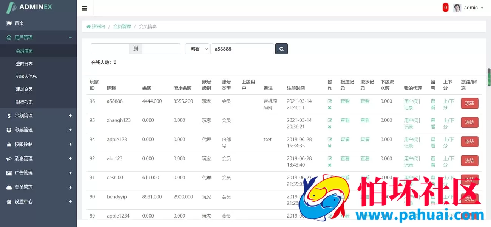Click the search magnifier button

coord(281,49)
